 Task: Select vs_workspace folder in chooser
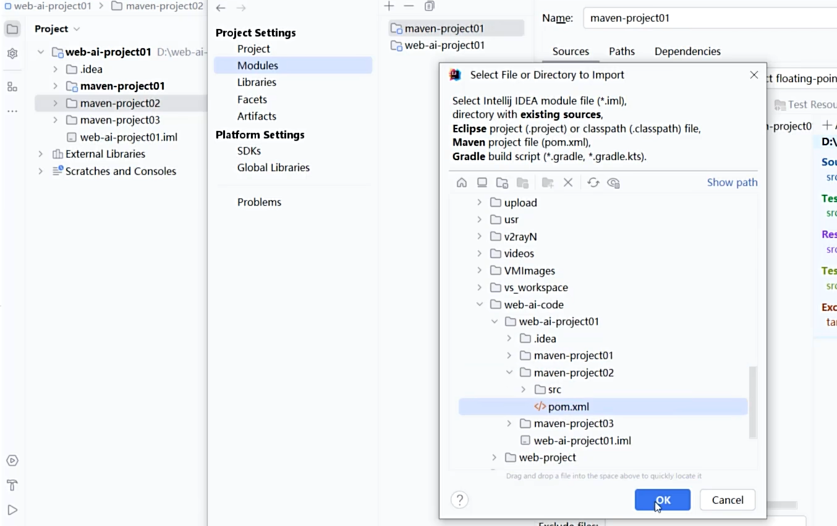tap(536, 287)
